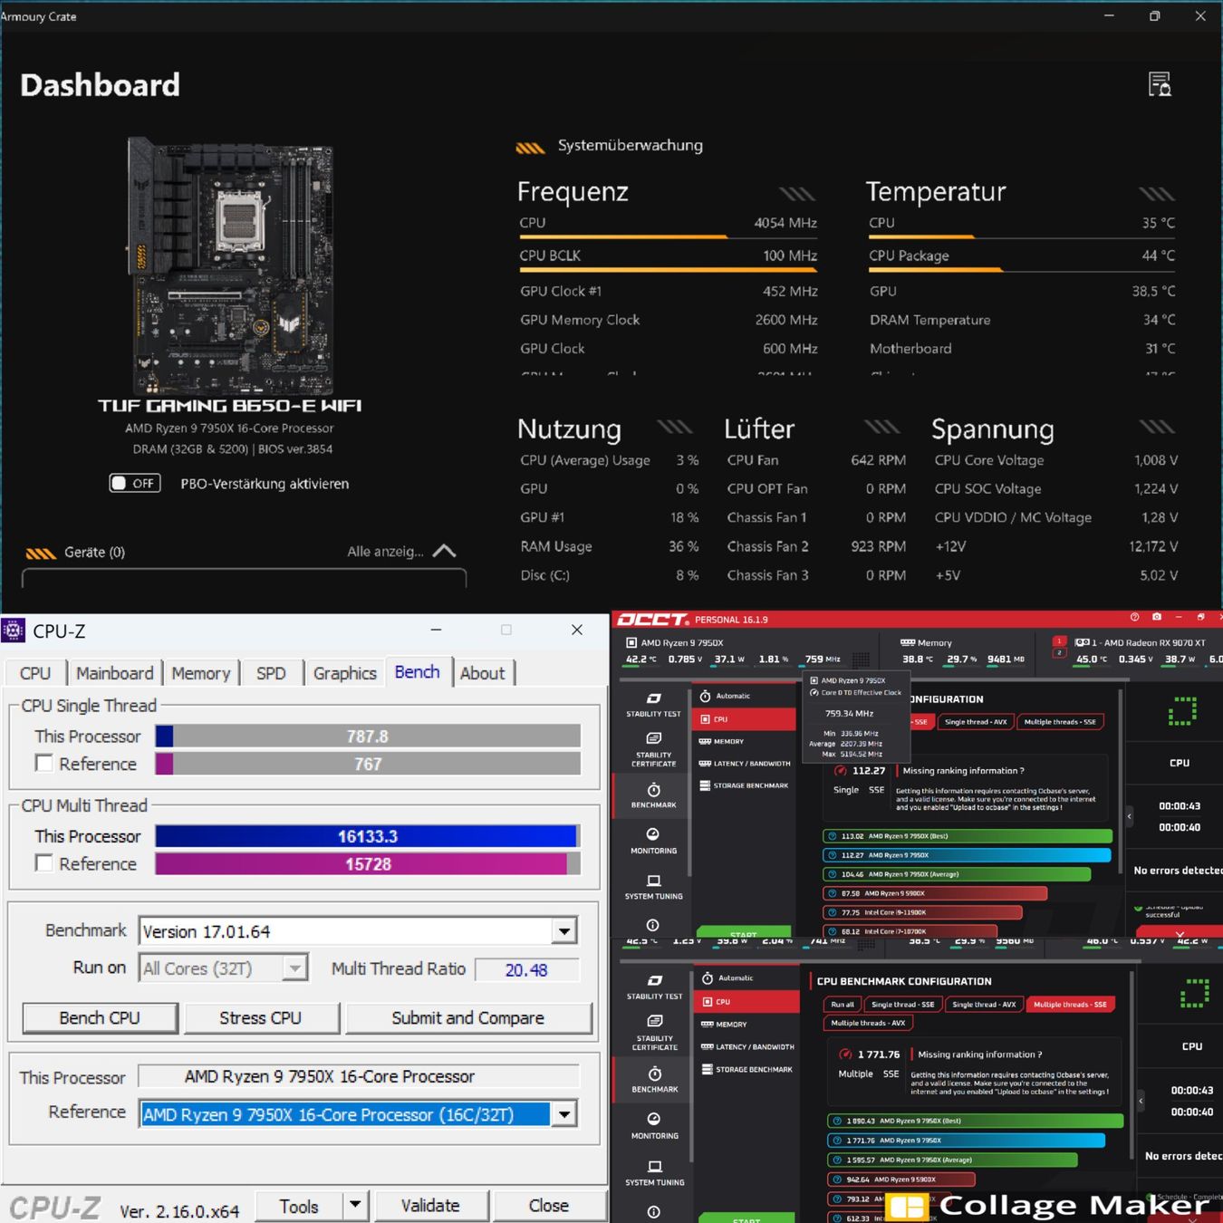Toggle the Run all benchmark option
Viewport: 1223px width, 1223px height.
(843, 1004)
